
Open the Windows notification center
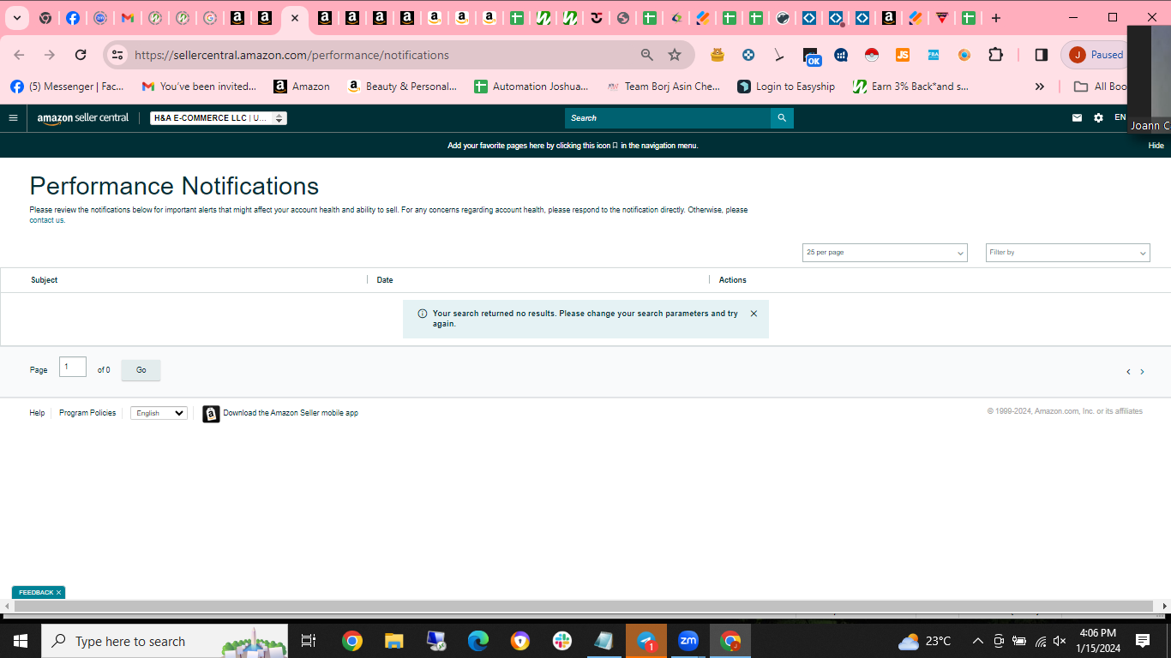pyautogui.click(x=1143, y=641)
